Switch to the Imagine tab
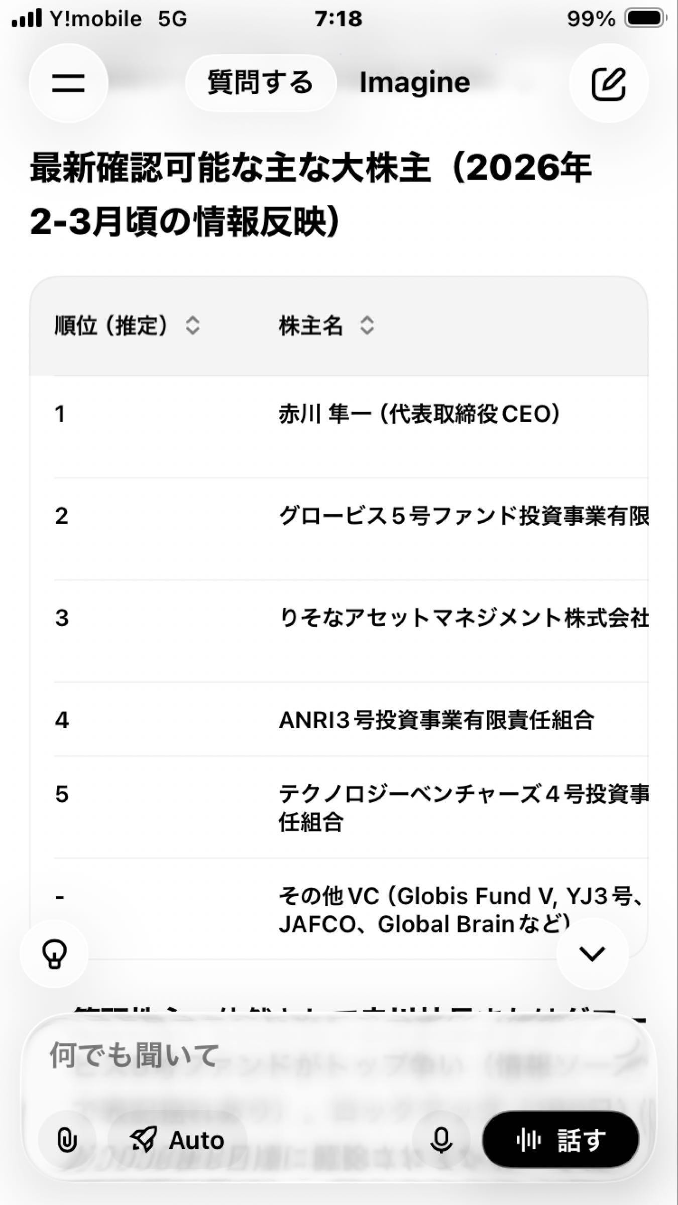 coord(415,83)
